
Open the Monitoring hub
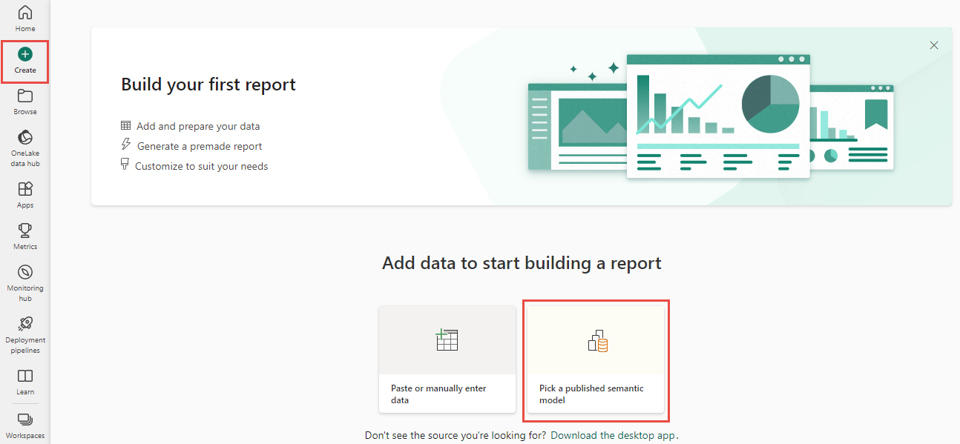[x=25, y=282]
